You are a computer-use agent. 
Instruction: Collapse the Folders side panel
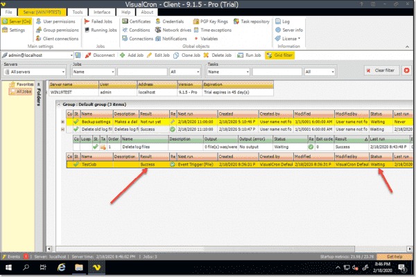(x=38, y=84)
